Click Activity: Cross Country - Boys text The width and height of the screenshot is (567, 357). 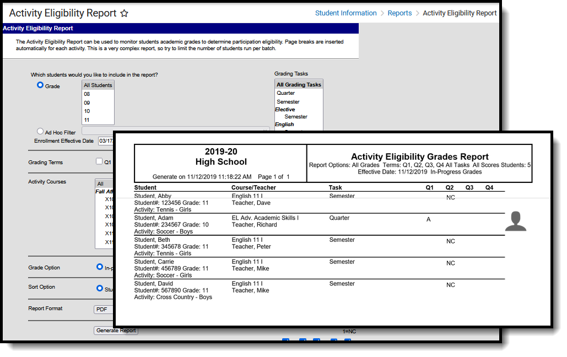click(173, 297)
